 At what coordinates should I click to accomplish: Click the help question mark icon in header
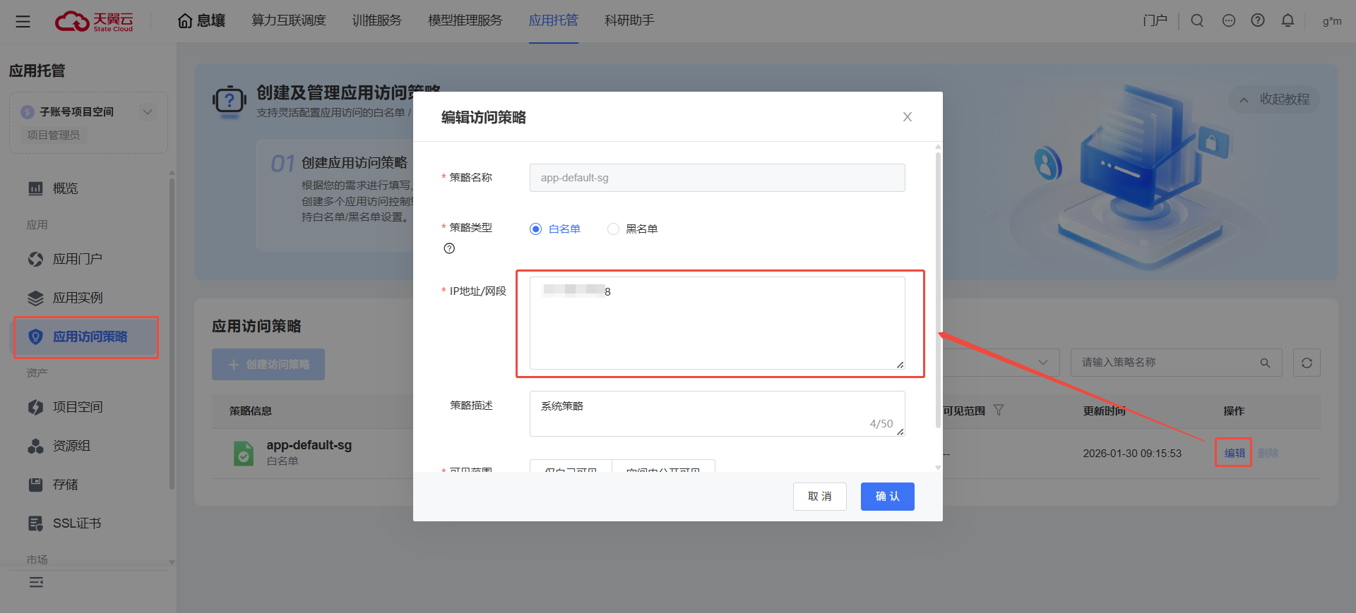click(1258, 20)
